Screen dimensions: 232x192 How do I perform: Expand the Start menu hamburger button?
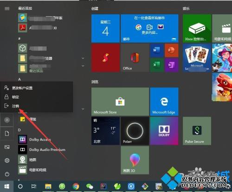tap(7, 8)
